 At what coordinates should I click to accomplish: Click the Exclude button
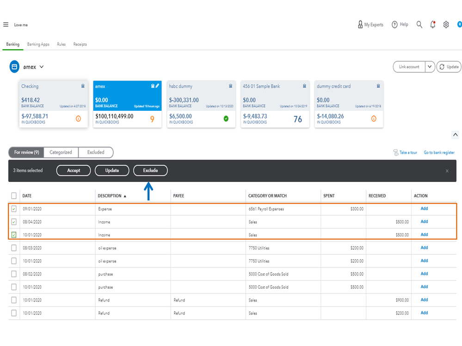pyautogui.click(x=150, y=170)
